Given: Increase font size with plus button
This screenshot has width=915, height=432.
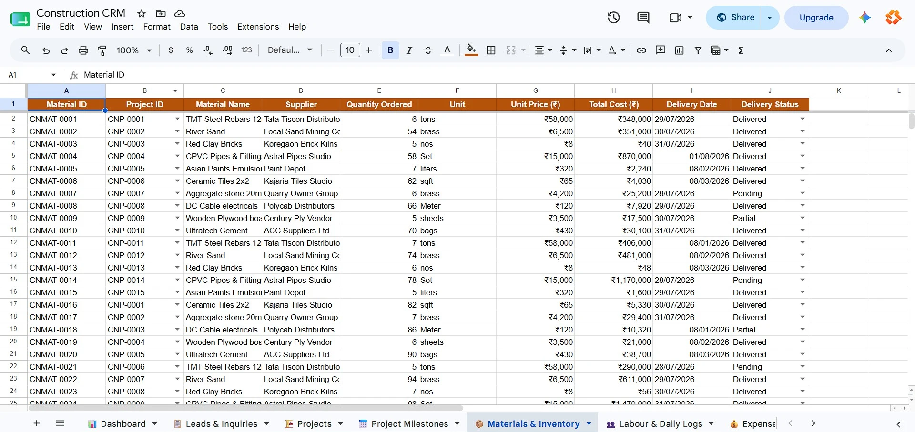Looking at the screenshot, I should (x=369, y=50).
